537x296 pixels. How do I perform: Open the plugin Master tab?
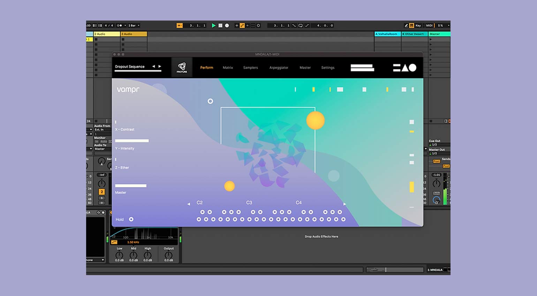pyautogui.click(x=305, y=68)
